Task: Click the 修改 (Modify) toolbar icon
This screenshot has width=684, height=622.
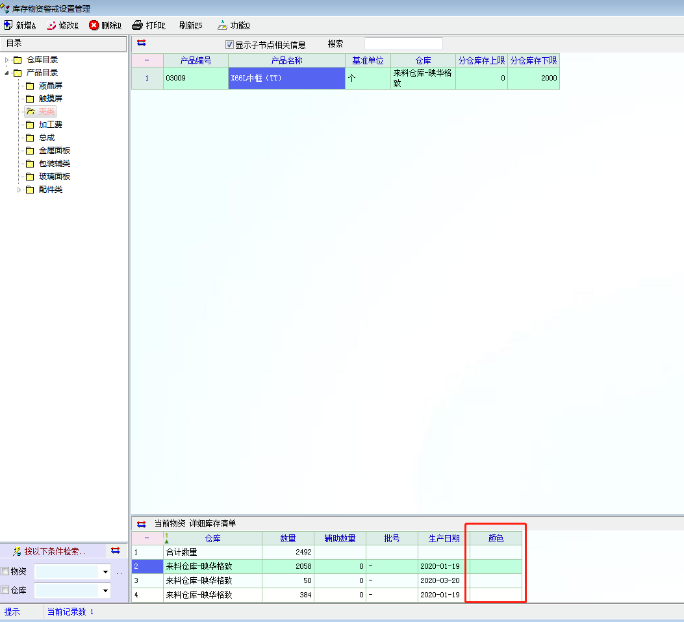Action: coord(51,25)
